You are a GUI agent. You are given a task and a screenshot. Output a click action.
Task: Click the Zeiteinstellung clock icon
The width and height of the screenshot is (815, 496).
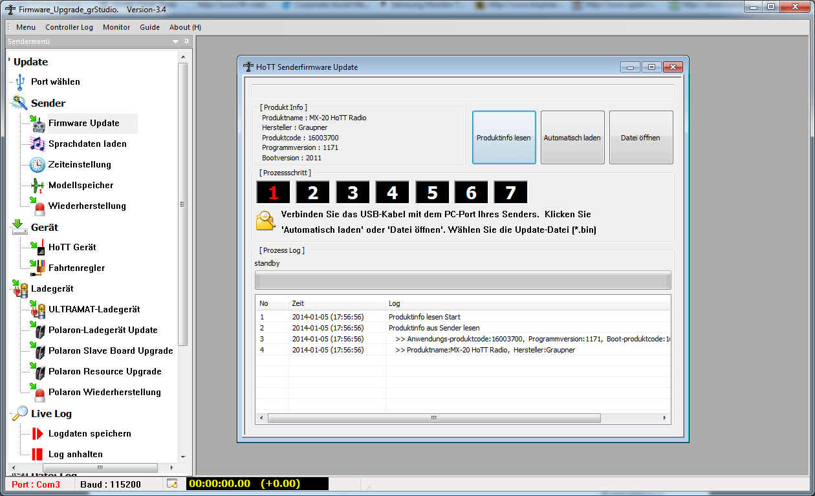pyautogui.click(x=38, y=165)
